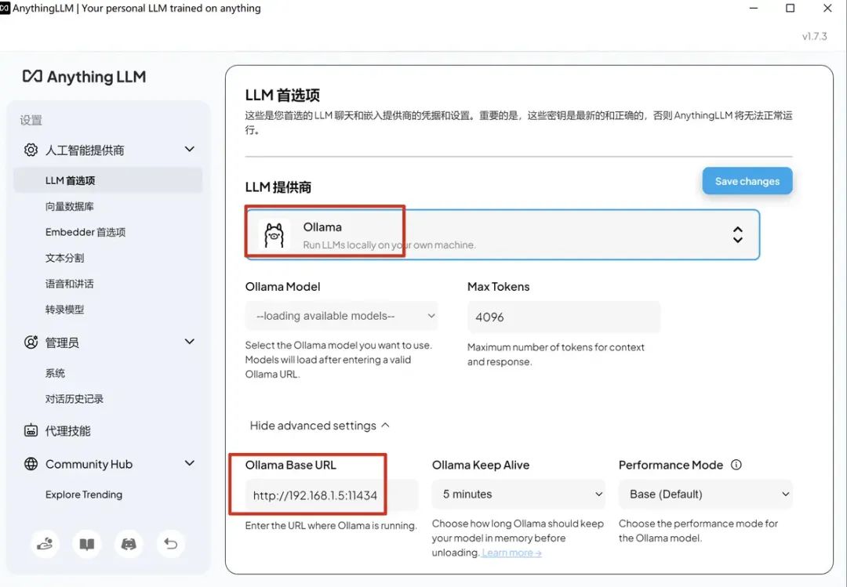Open the LLM provider selector arrows
The height and width of the screenshot is (587, 847).
(x=737, y=235)
